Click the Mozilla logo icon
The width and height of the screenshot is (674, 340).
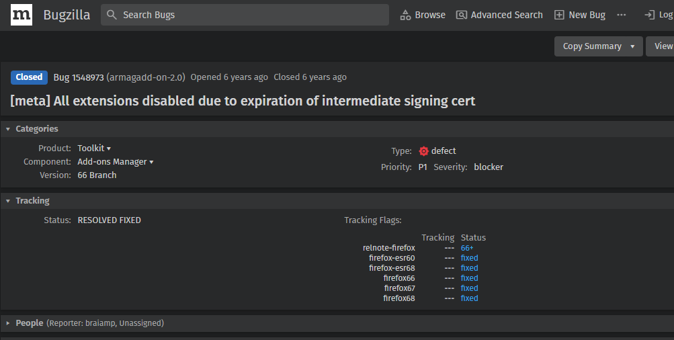coord(22,15)
